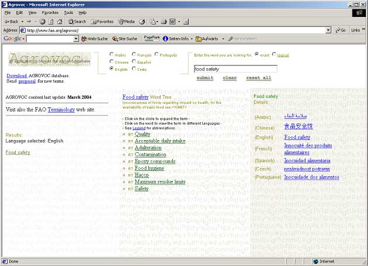
Task: Click the reset all button
Action: click(x=258, y=78)
